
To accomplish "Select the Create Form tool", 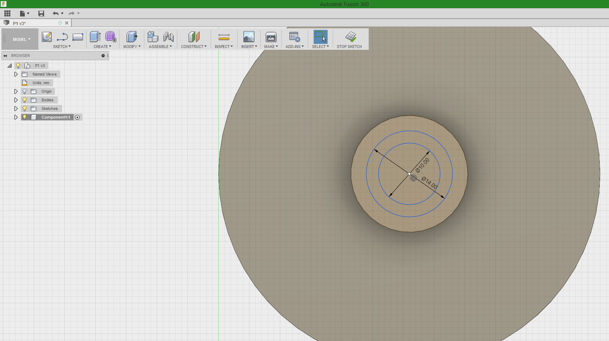I will pyautogui.click(x=110, y=37).
